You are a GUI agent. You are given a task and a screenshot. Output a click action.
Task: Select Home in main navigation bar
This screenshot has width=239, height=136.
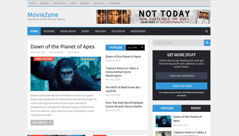[x=34, y=31]
